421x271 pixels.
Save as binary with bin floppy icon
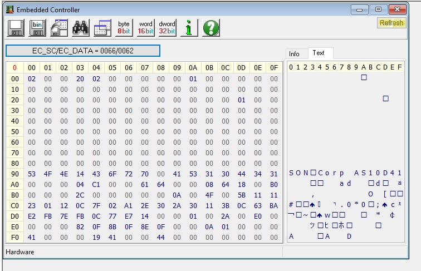pyautogui.click(x=37, y=28)
